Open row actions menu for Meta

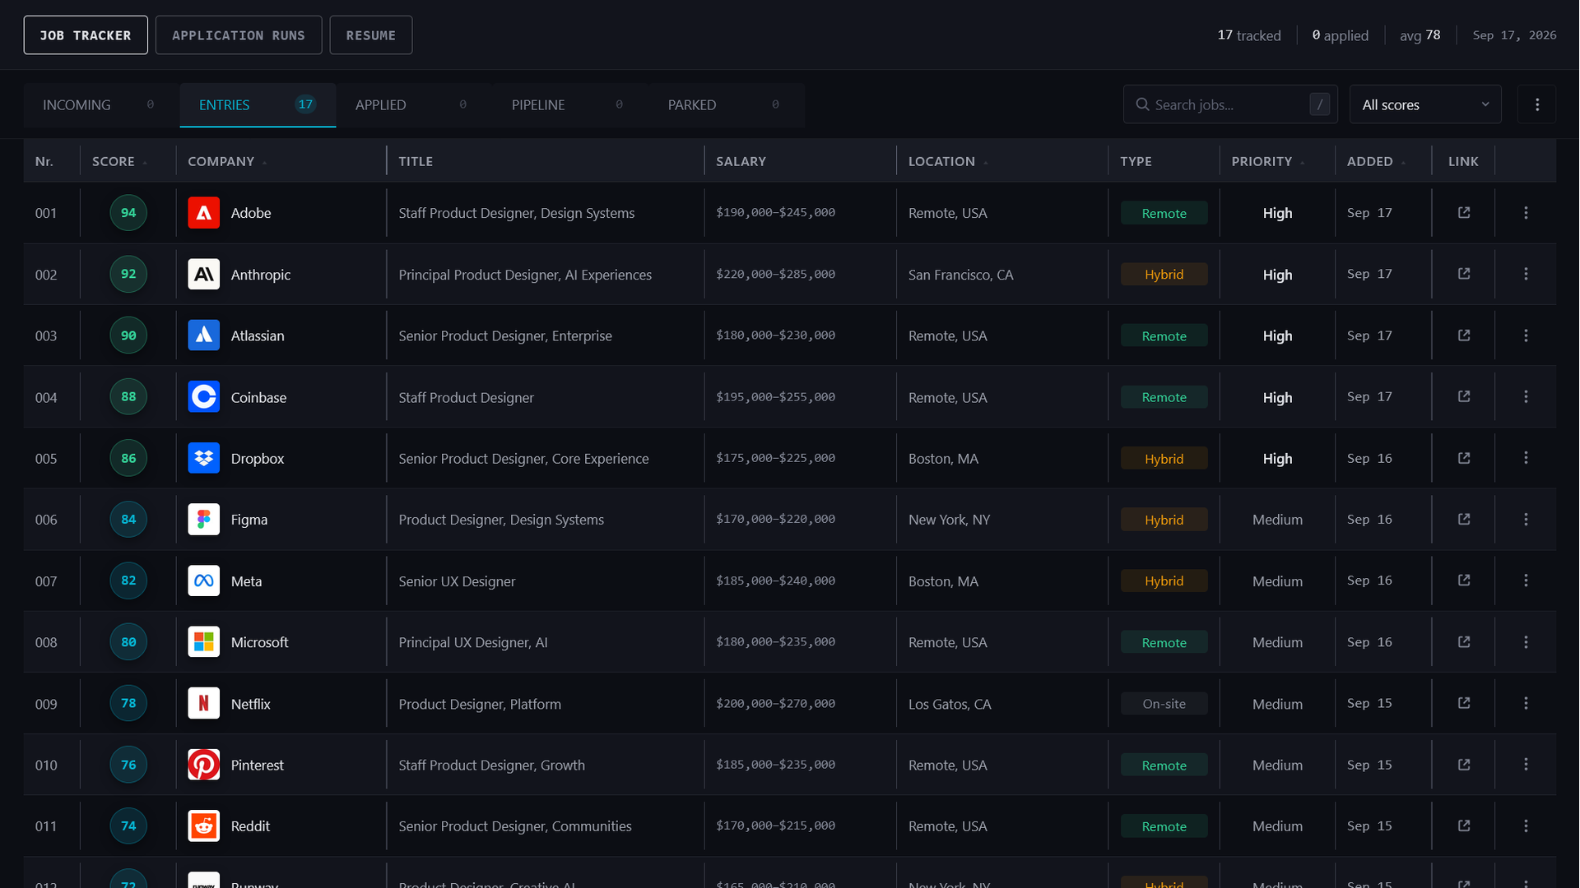[x=1526, y=580]
